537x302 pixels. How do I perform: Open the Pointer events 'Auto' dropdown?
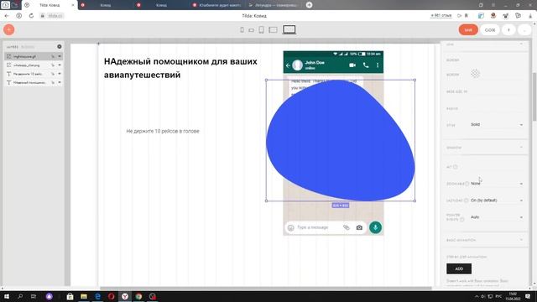[497, 217]
